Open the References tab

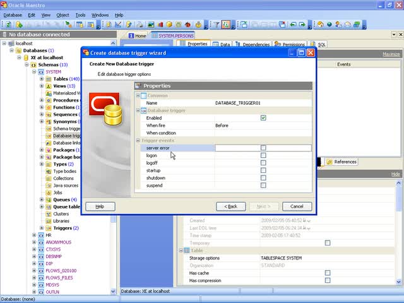342,162
